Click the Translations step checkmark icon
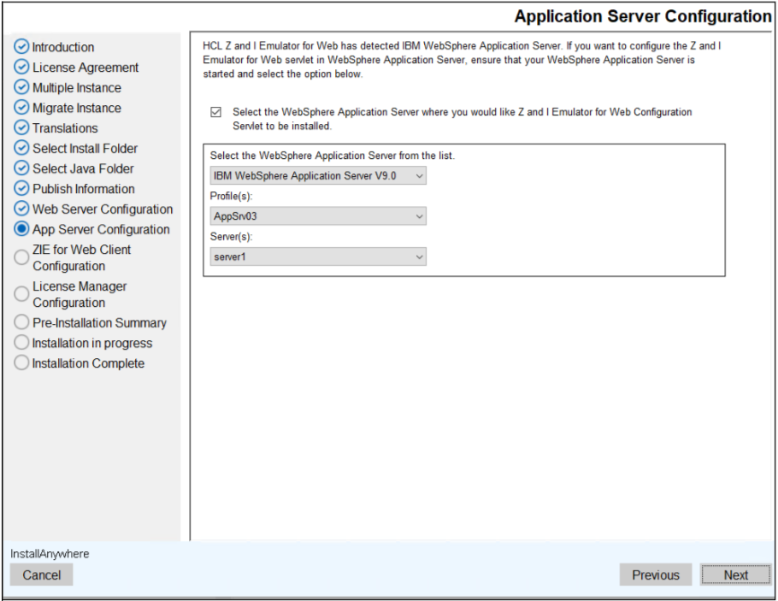Screen dimensions: 778x601 pos(21,127)
